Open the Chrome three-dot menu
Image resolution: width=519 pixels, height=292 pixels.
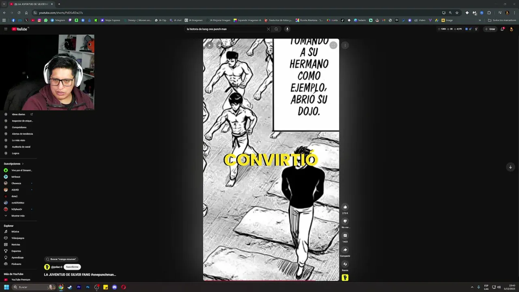click(515, 13)
